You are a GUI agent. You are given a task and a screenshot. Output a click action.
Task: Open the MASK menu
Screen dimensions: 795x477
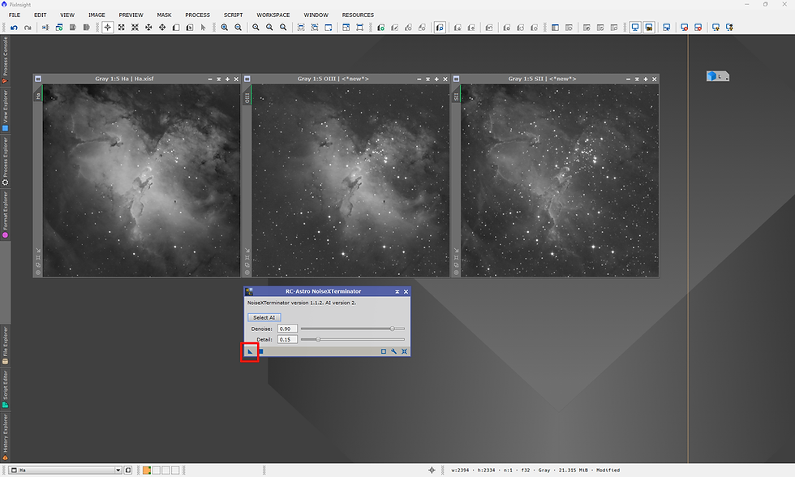(164, 15)
